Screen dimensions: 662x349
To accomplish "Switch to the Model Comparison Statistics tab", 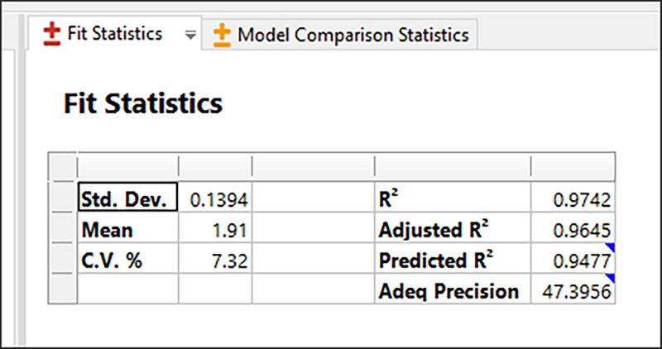I will tap(353, 35).
